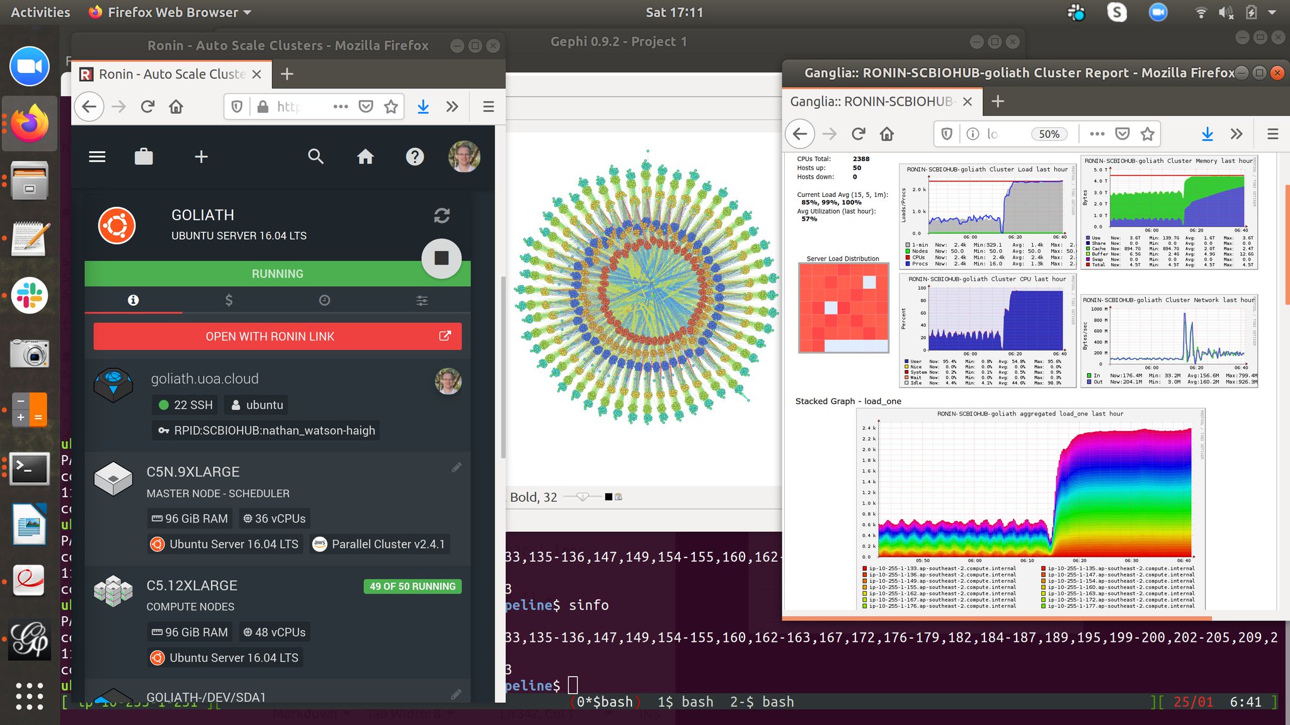Image resolution: width=1290 pixels, height=725 pixels.
Task: Click the aggregated load_one stacked graph
Action: [x=1030, y=509]
